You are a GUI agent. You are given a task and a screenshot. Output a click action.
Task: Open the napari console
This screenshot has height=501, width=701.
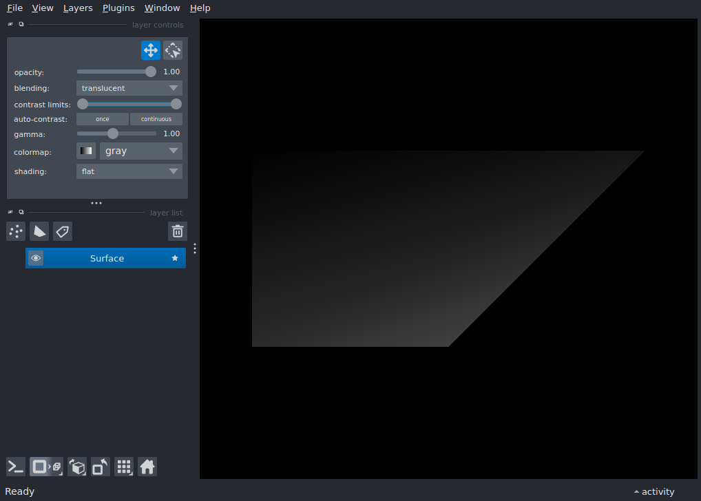point(15,467)
